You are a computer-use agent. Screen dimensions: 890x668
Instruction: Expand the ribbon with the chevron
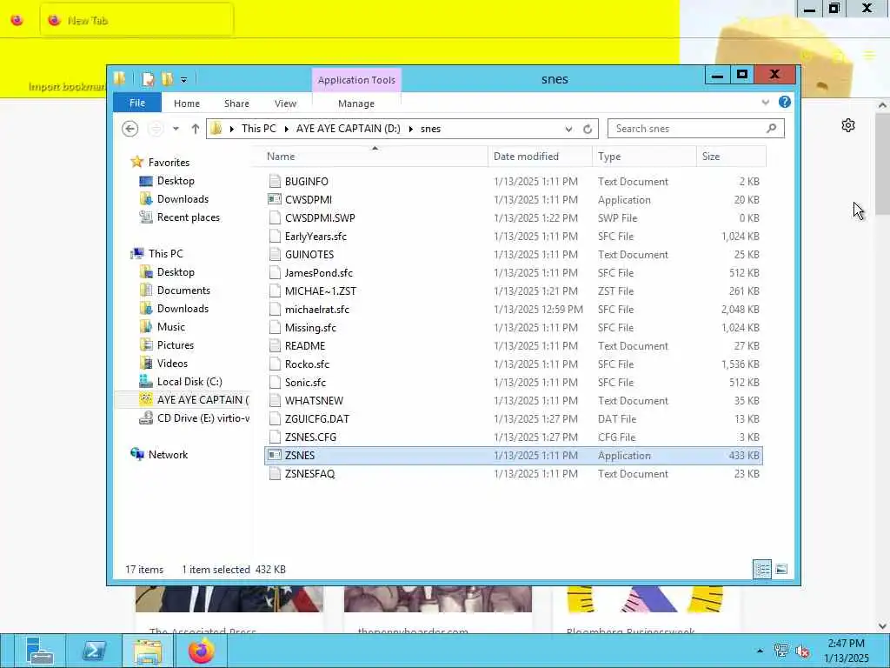[765, 103]
